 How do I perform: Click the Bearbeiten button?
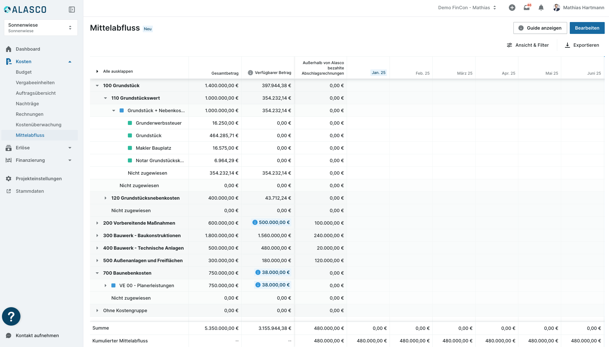pos(587,28)
